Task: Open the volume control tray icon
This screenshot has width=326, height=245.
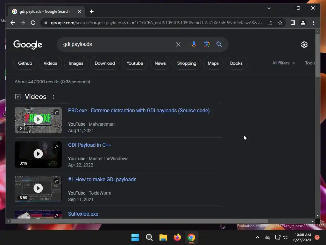Action: pos(285,237)
